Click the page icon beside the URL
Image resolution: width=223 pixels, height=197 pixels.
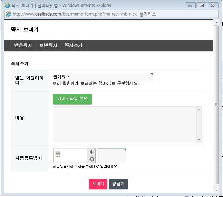8,14
